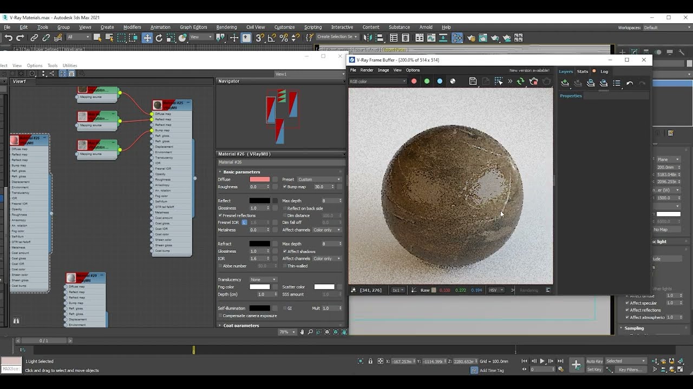Click the big plus Set Keys button
Image resolution: width=693 pixels, height=389 pixels.
[x=576, y=365]
